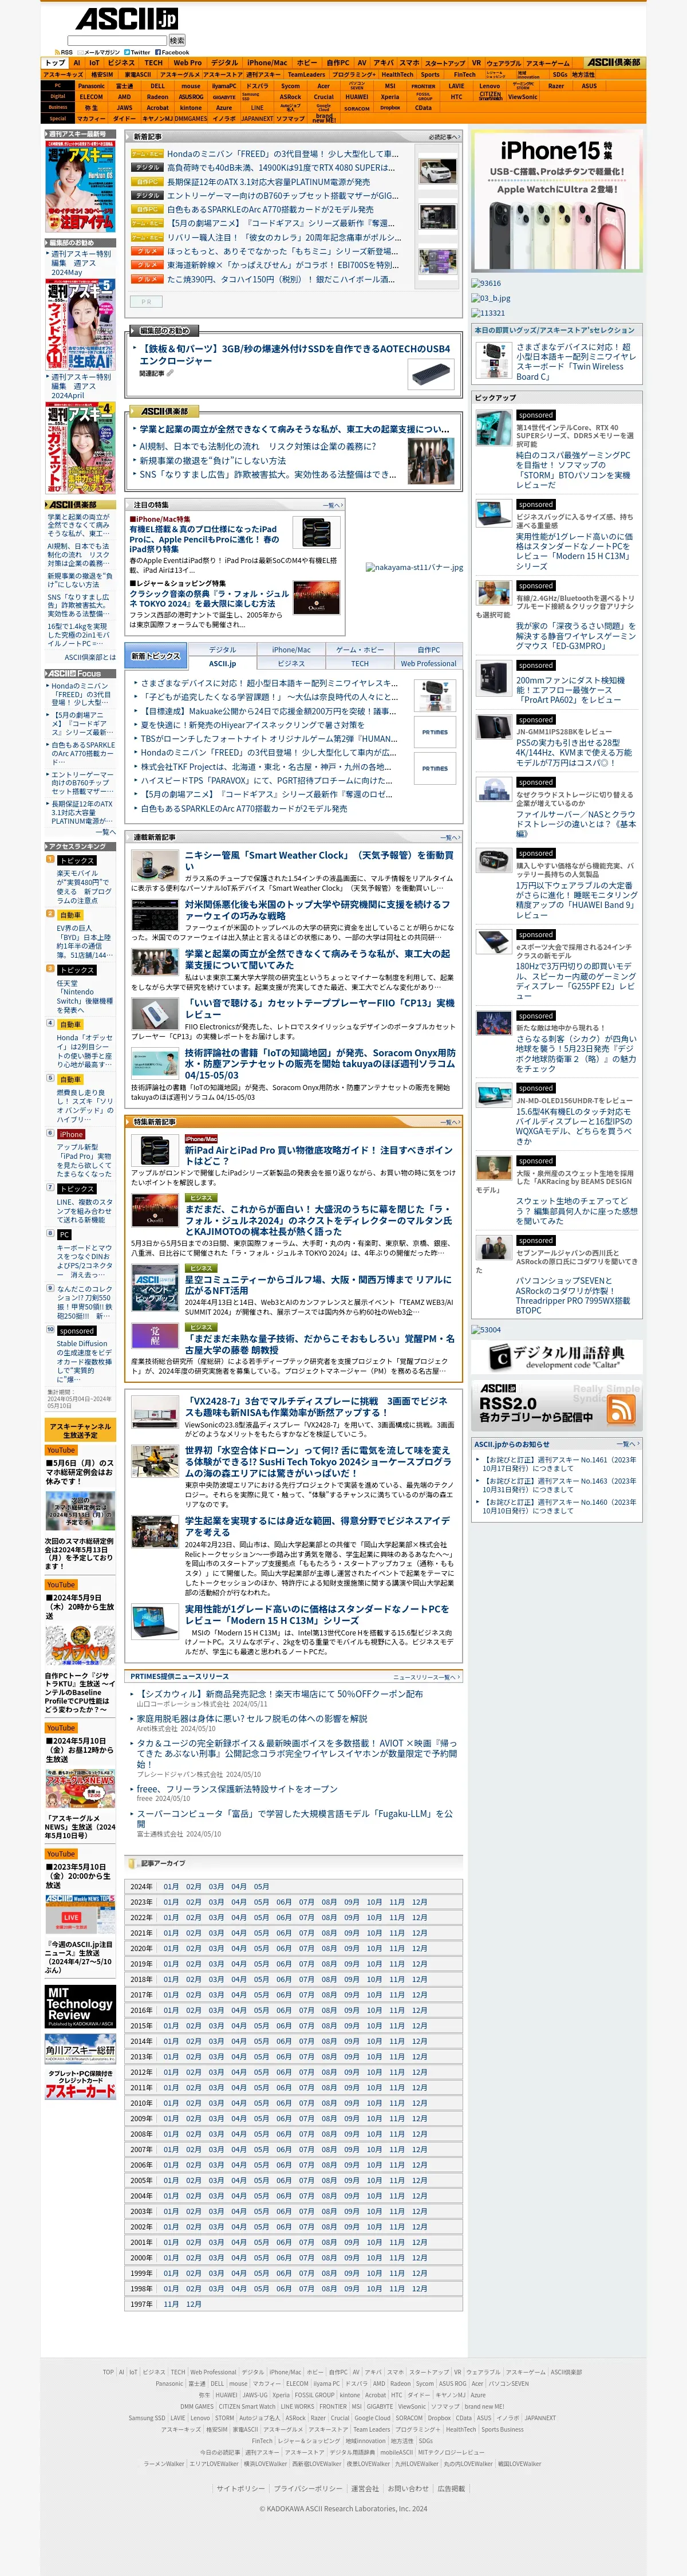
Task: Open the アスキーカード credit card banner
Action: point(80,2084)
